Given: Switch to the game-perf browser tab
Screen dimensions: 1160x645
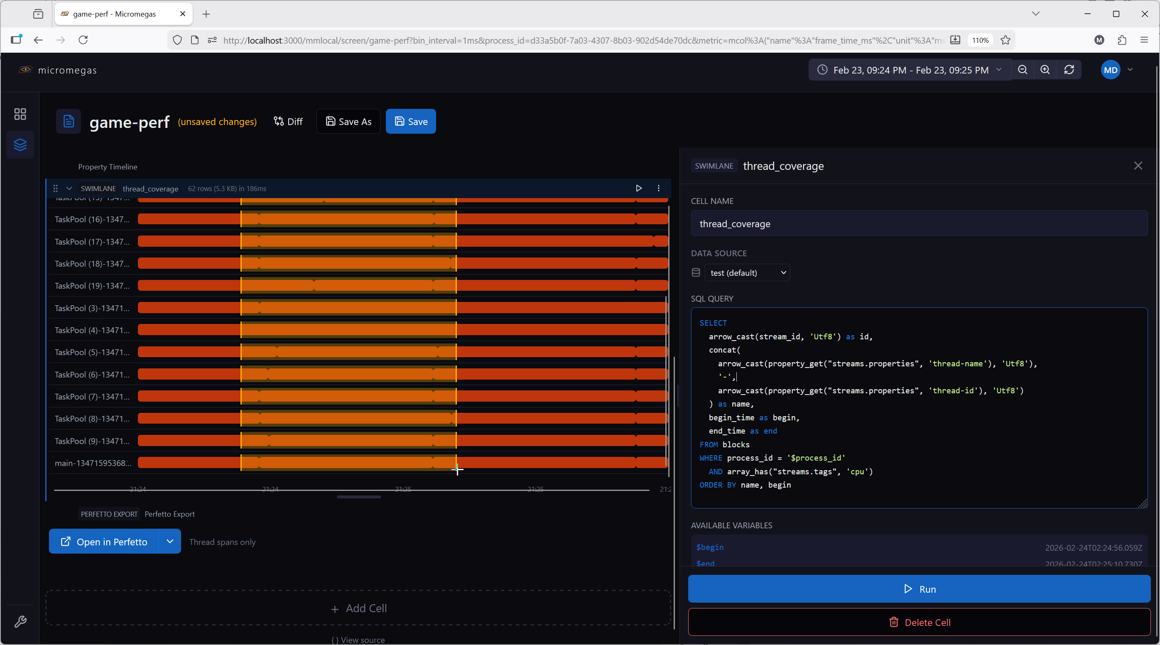Looking at the screenshot, I should [118, 14].
